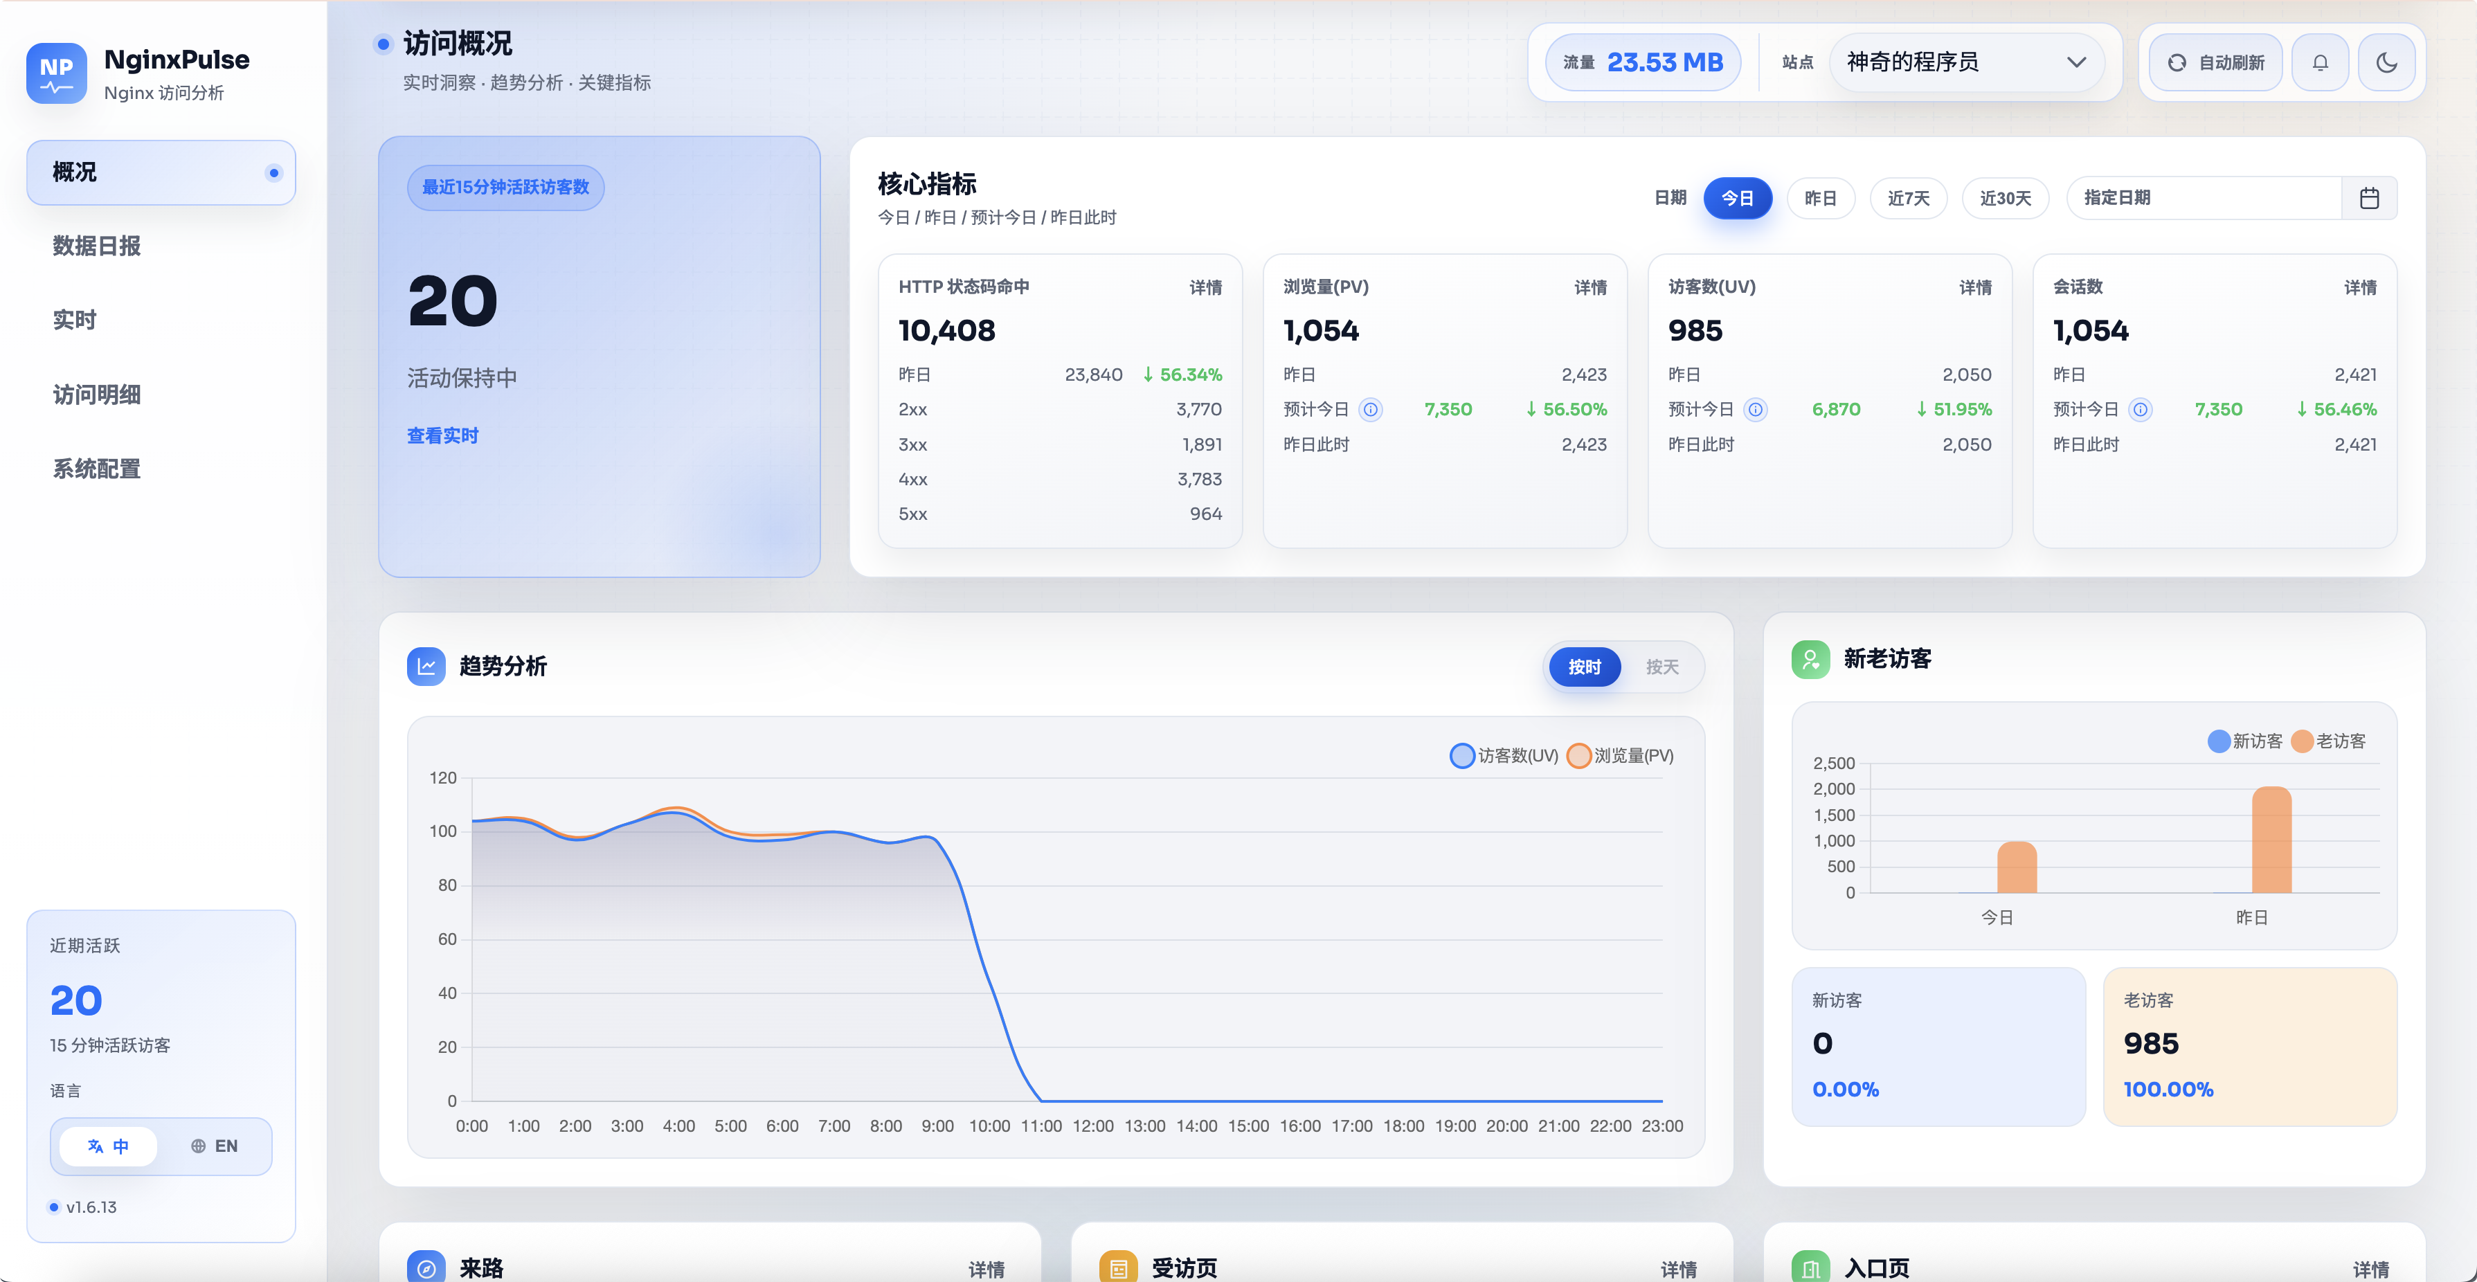Toggle 访客数(UV) series in chart legend
Viewport: 2477px width, 1282px height.
[x=1503, y=756]
